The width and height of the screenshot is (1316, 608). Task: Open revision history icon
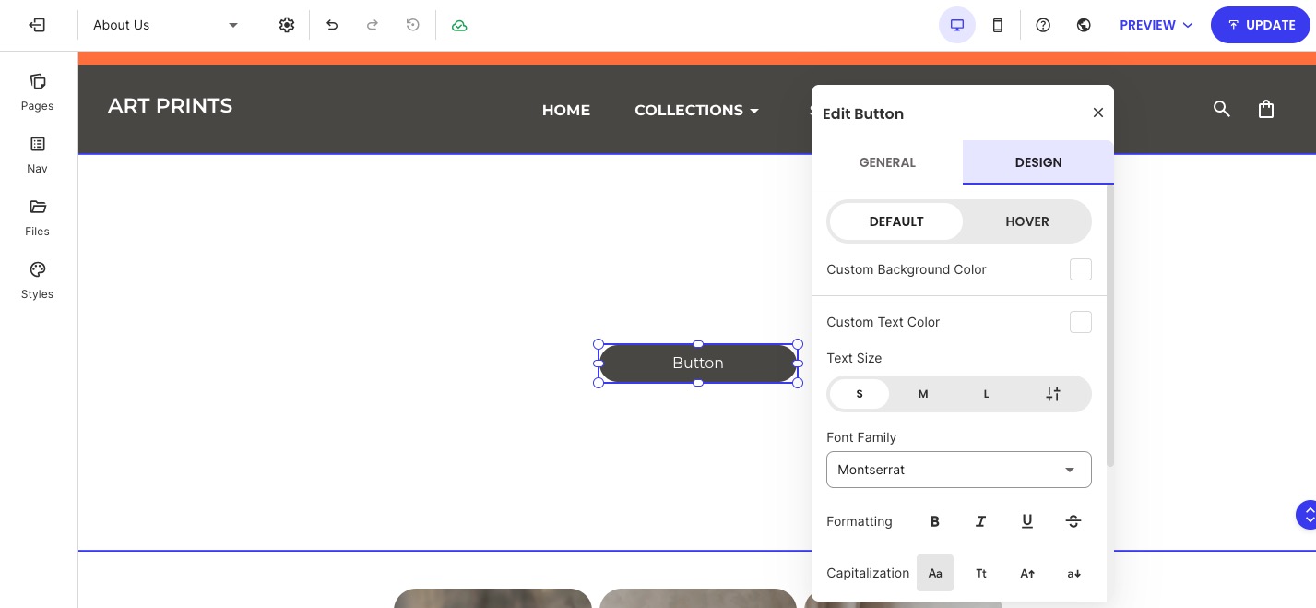(413, 25)
